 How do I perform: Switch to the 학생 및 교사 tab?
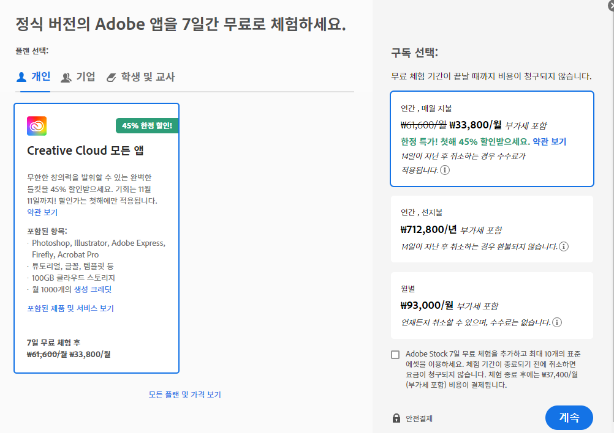click(140, 77)
